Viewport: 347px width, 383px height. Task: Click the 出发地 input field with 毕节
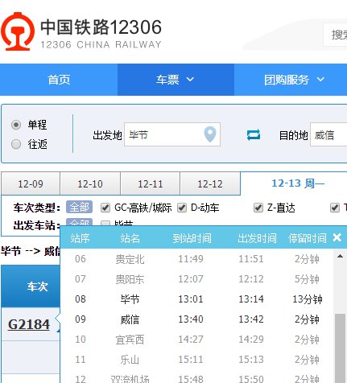pyautogui.click(x=172, y=134)
